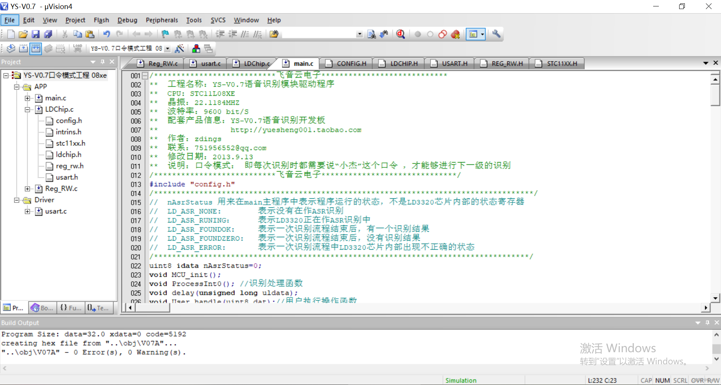The width and height of the screenshot is (721, 385).
Task: Click the Build target icon
Action: click(x=23, y=48)
